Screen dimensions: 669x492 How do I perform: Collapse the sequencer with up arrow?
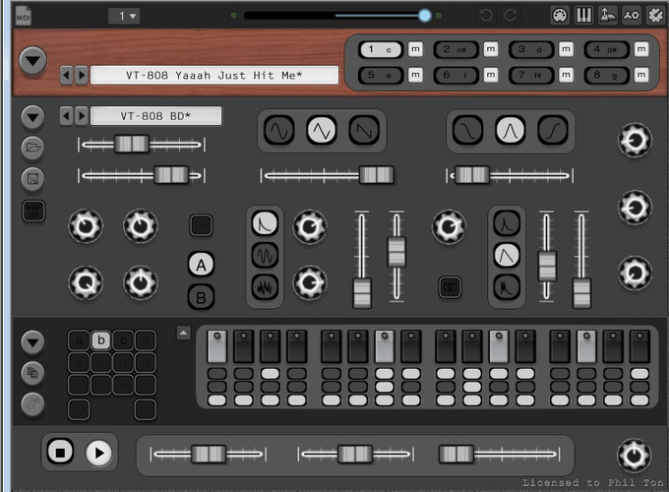pyautogui.click(x=183, y=333)
